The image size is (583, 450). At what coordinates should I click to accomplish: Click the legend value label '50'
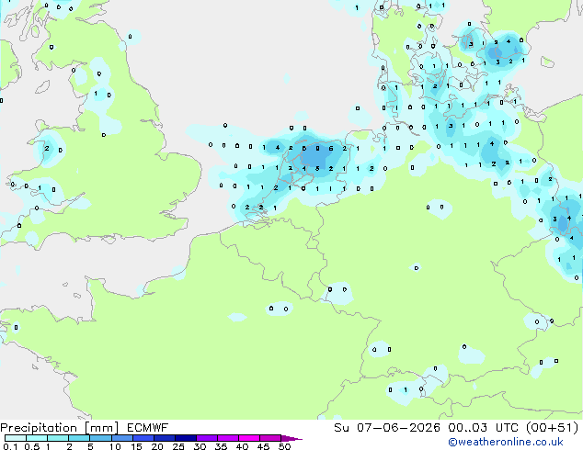click(285, 446)
